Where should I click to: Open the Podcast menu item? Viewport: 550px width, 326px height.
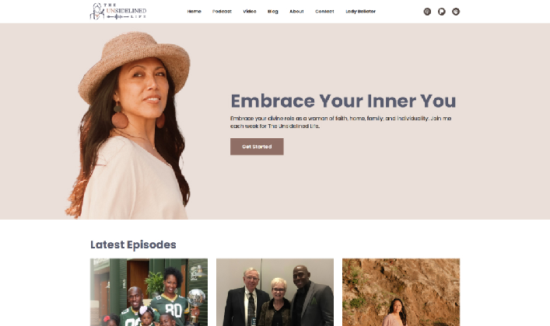pyautogui.click(x=222, y=12)
